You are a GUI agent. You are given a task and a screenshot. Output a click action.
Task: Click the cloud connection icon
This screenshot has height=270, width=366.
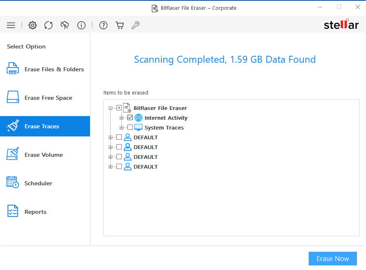click(x=65, y=25)
